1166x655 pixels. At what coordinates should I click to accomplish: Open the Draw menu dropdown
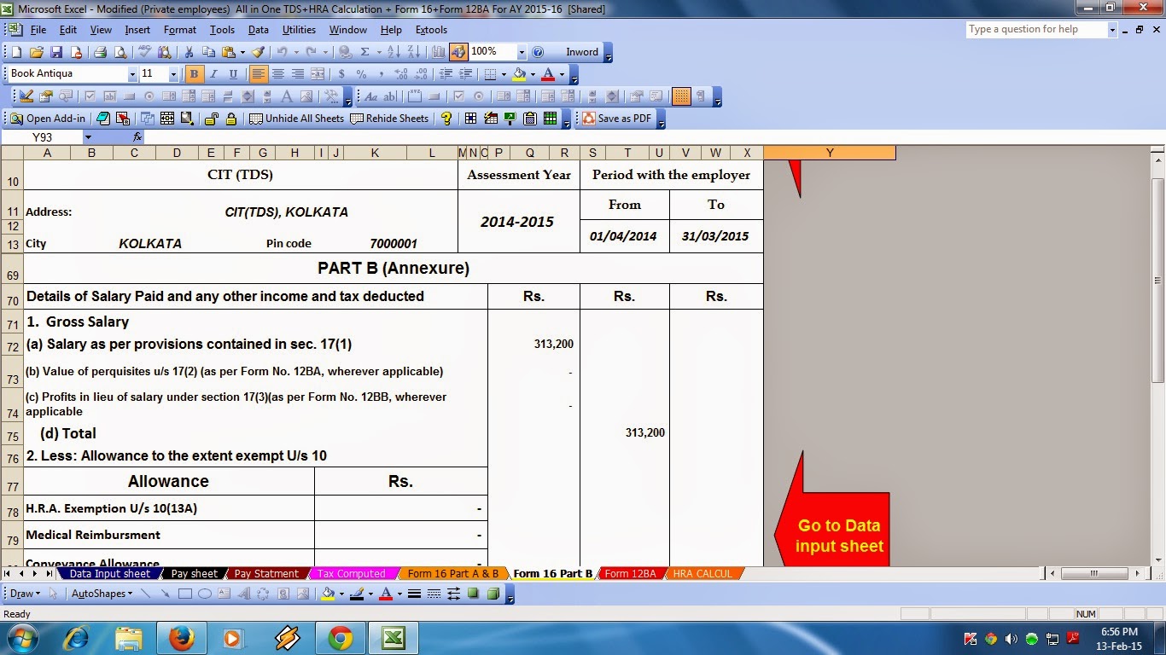tap(23, 594)
